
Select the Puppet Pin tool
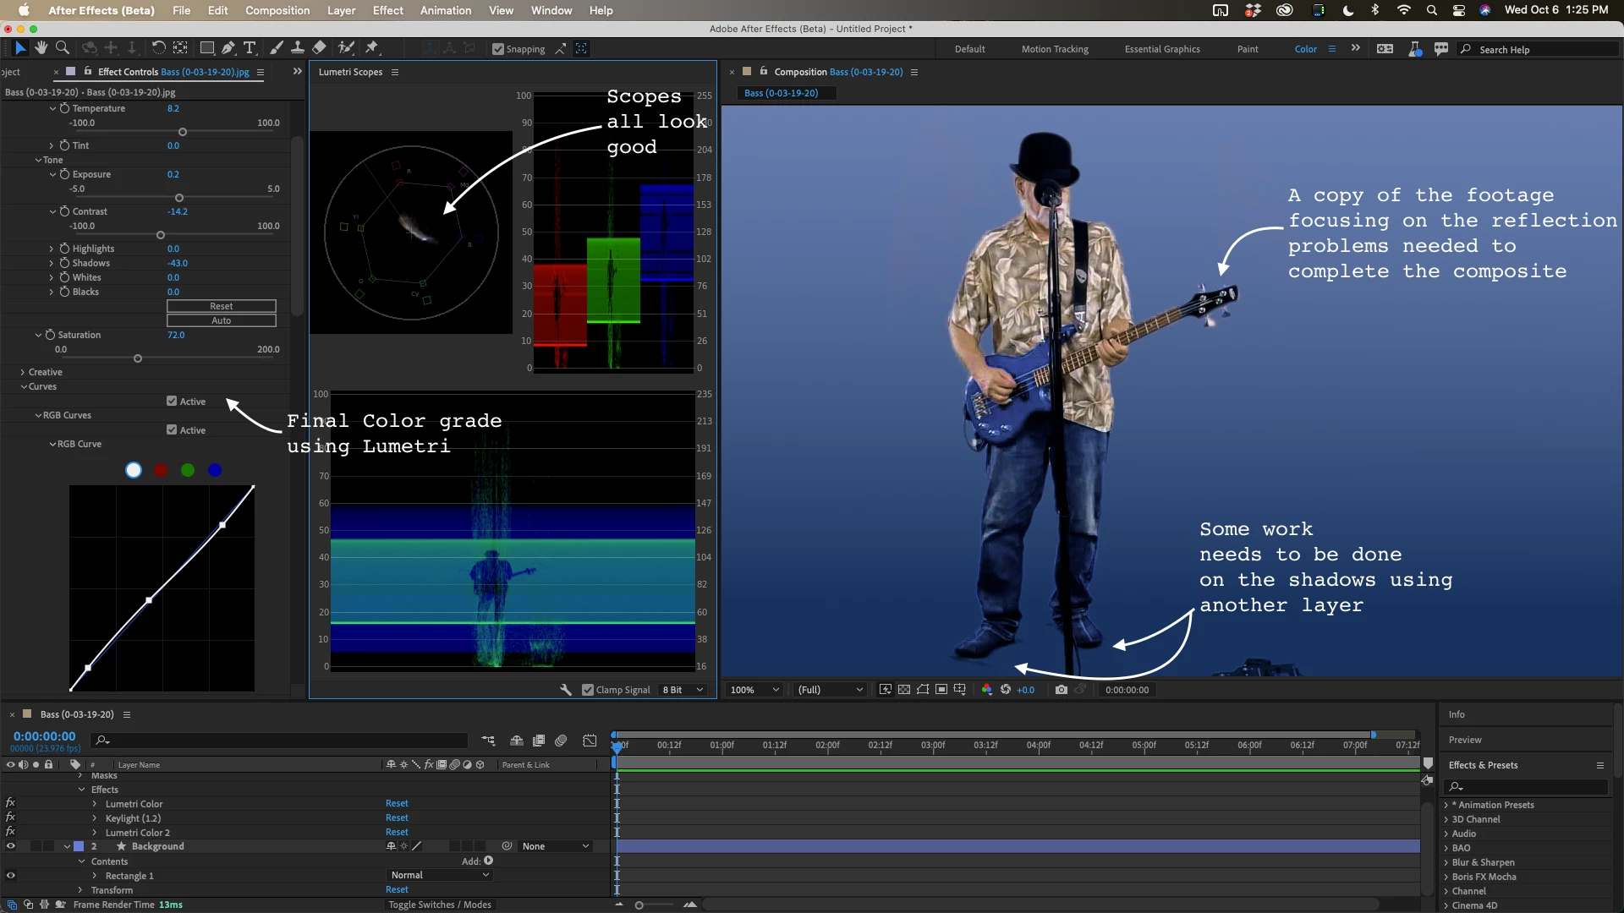[371, 48]
